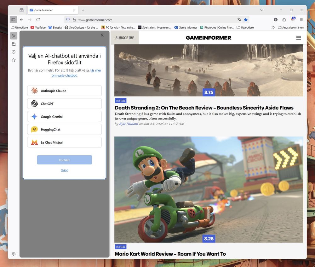
Task: Click the 8.75 score badge
Action: pyautogui.click(x=209, y=92)
